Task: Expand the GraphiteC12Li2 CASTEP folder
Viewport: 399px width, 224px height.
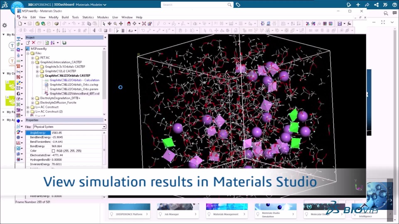Action: point(37,71)
